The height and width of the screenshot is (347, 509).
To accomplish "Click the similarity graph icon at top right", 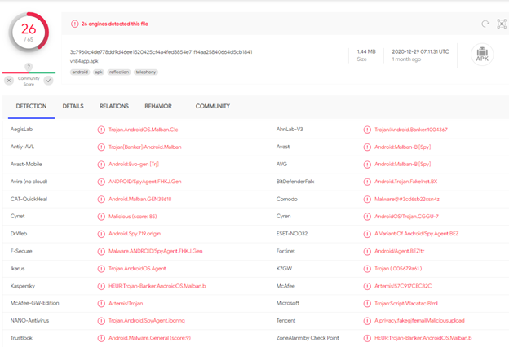I will (x=502, y=24).
